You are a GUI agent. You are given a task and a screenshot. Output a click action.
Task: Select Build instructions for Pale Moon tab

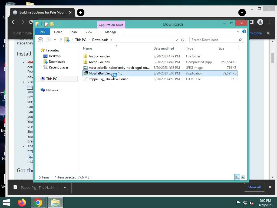pyautogui.click(x=42, y=12)
